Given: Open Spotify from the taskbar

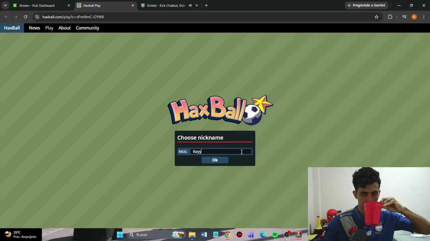Looking at the screenshot, I should 275,235.
